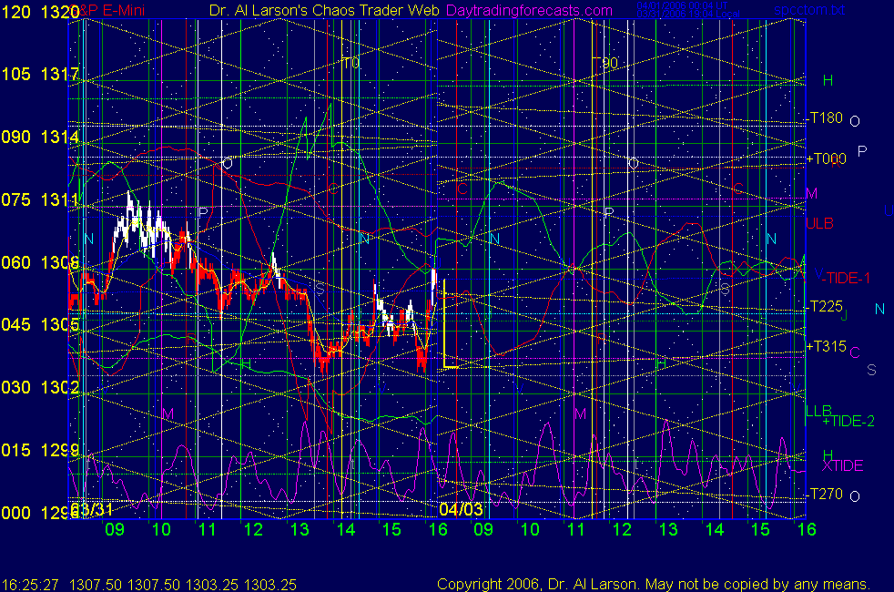Screen dimensions: 894x592
Task: Select the red "S&P E-Mini" chart label
Action: (109, 10)
